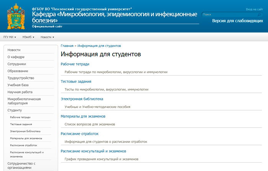Click the Главная breadcrumb link
Screen dimensions: 268x171
coord(67,46)
